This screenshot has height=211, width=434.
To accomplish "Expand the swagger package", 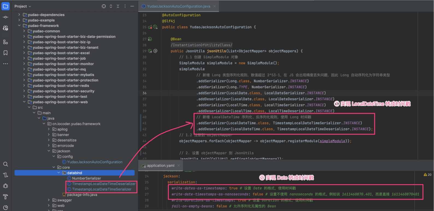I will 49,200.
